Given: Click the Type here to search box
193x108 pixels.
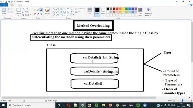Looking at the screenshot, I should click(x=31, y=105).
